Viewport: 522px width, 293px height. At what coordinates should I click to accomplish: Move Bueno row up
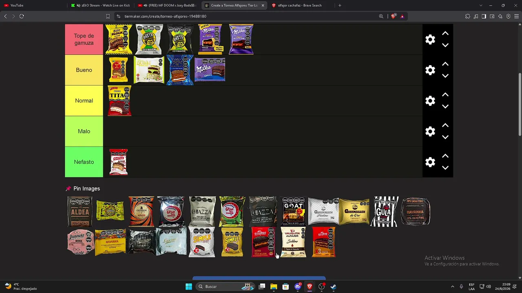[x=445, y=64]
